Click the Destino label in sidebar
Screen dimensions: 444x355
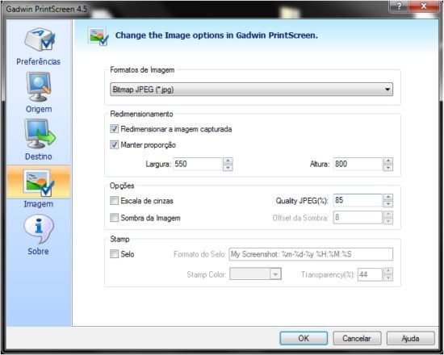pyautogui.click(x=39, y=157)
